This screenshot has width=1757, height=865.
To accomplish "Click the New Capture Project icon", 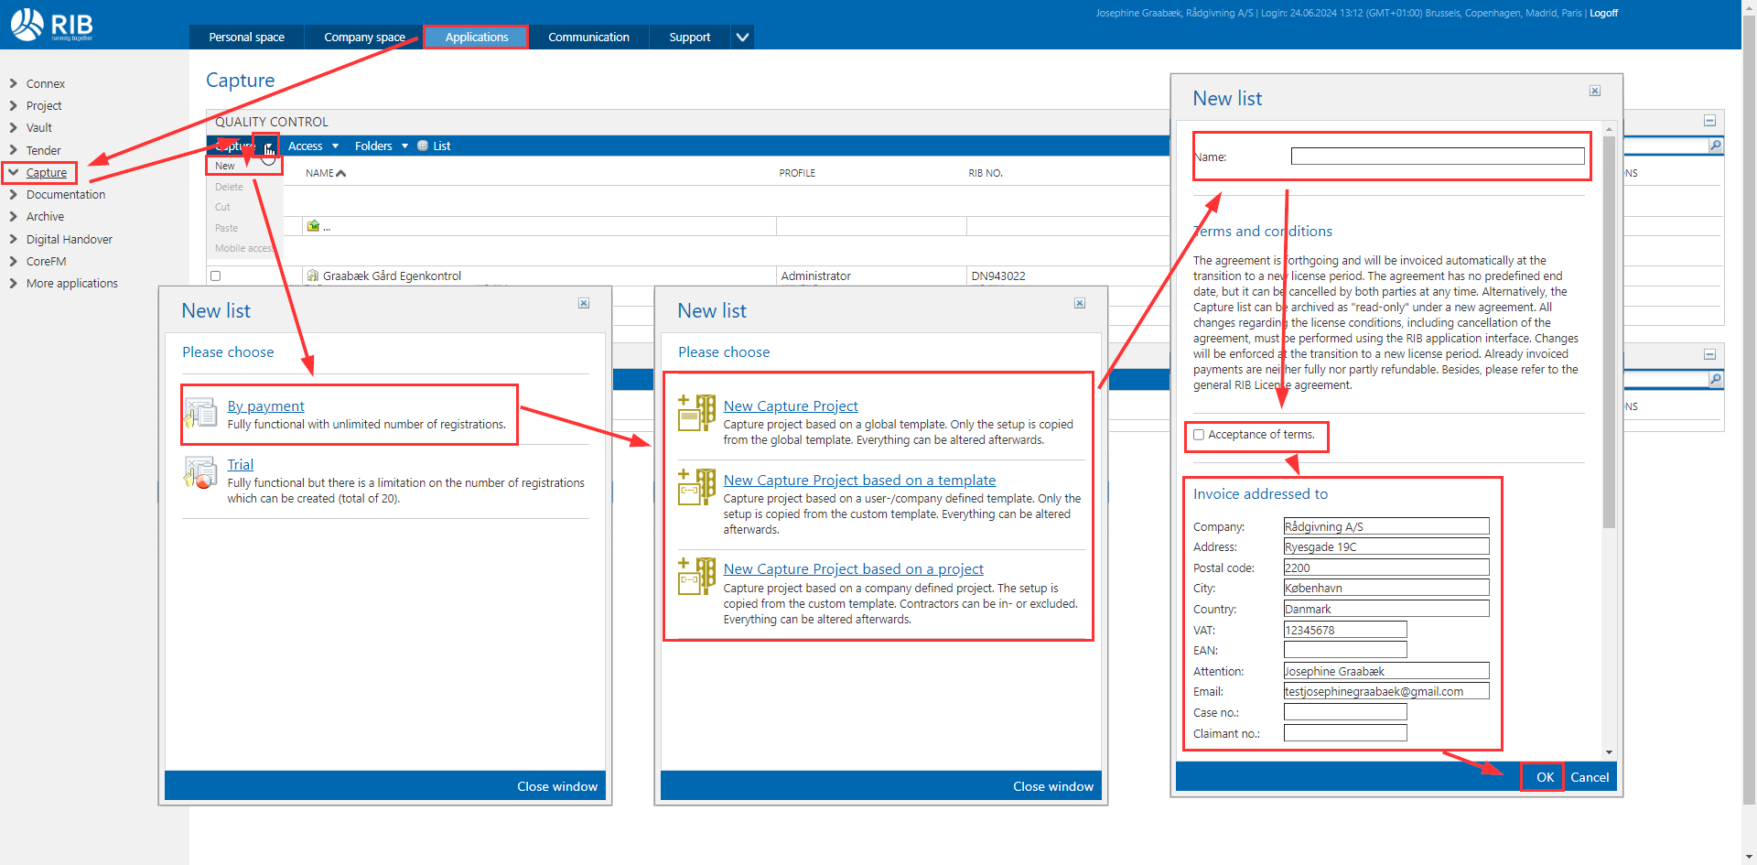I will (696, 413).
